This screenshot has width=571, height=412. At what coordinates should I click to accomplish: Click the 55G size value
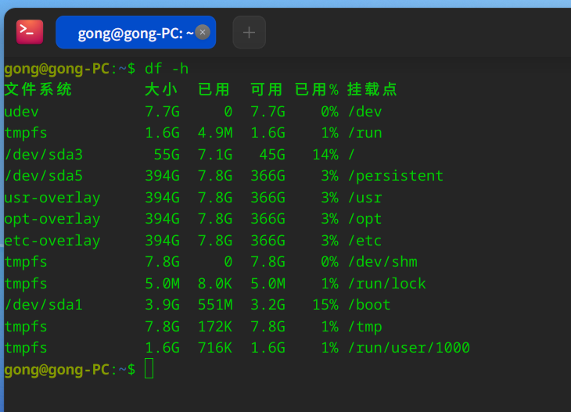click(x=167, y=155)
